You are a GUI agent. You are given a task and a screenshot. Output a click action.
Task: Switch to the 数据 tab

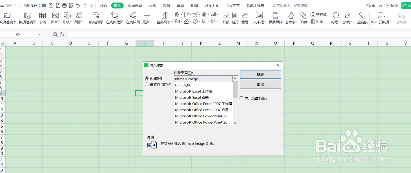coord(166,5)
